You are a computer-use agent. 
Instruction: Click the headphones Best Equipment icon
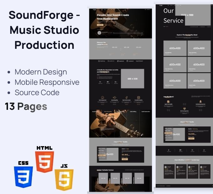pos(102,98)
